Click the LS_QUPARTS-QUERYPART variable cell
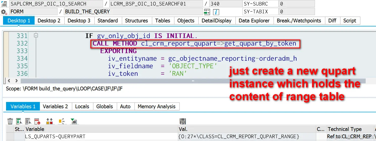Viewport: 376px width, 141px height. [x=101, y=136]
